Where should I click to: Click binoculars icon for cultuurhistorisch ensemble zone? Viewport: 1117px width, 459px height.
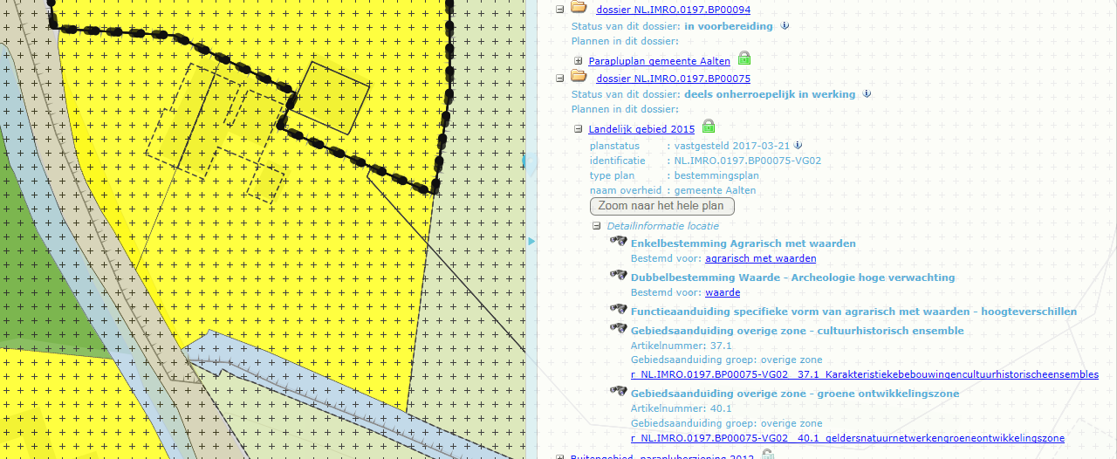619,330
